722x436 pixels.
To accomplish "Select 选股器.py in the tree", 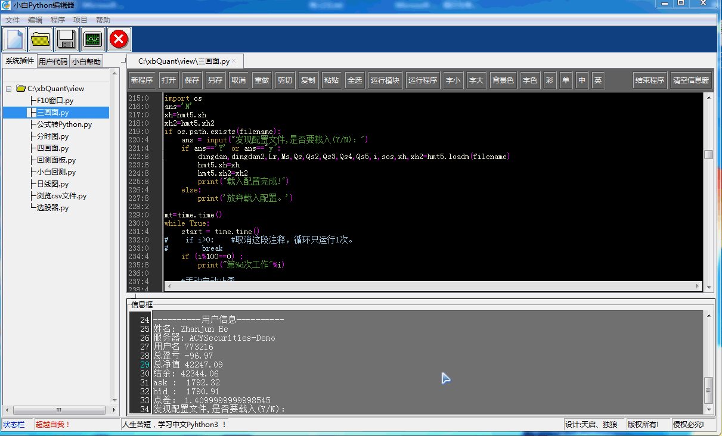I will (52, 208).
